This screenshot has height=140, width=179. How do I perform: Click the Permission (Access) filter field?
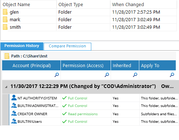point(86,75)
